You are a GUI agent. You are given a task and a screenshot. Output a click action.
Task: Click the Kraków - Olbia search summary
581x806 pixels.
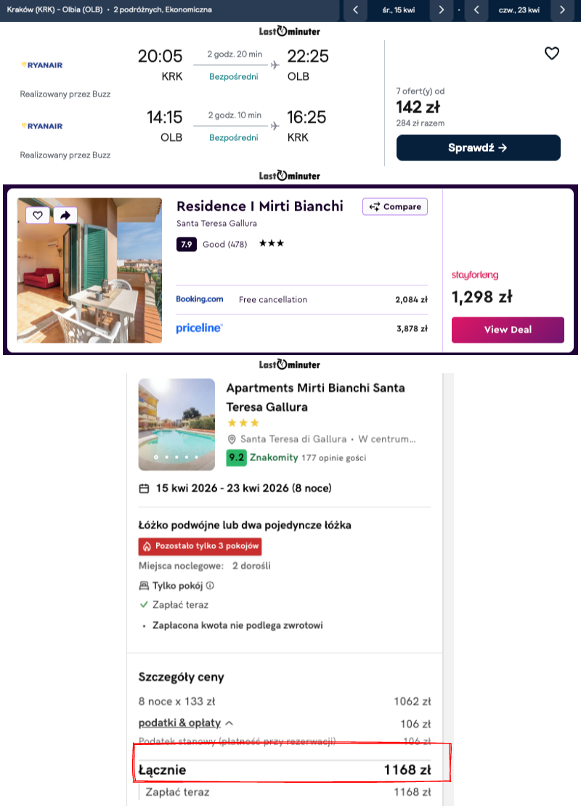(x=109, y=9)
